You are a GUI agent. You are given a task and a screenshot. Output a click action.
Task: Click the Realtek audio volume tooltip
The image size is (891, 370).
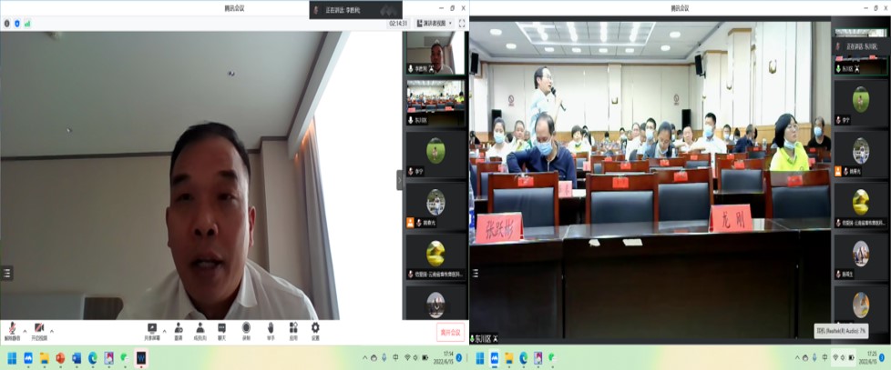[x=841, y=330]
